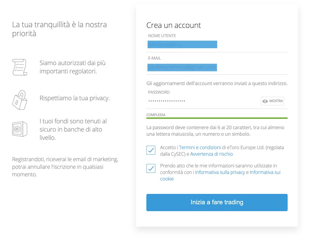The width and height of the screenshot is (310, 238).
Task: Click the password requirements hint text
Action: [x=215, y=131]
